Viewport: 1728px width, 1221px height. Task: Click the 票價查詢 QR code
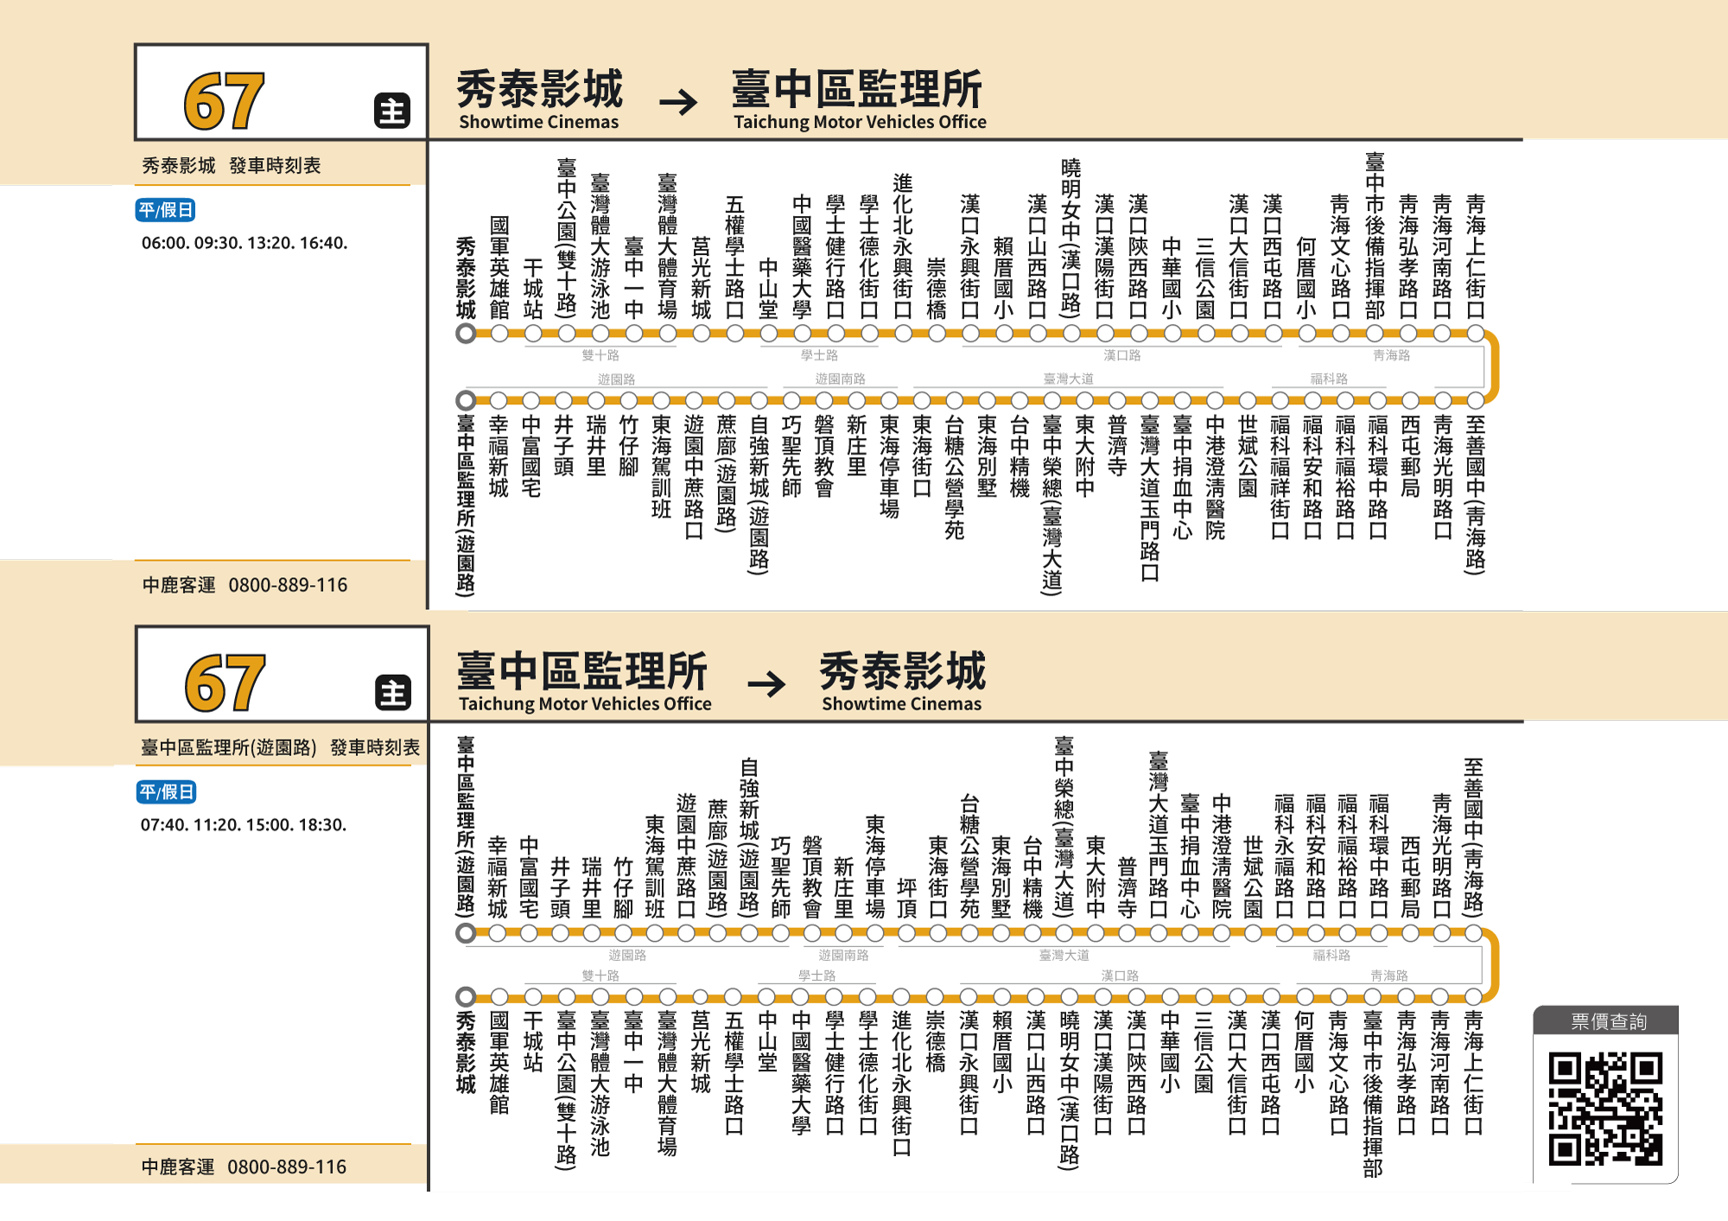[1605, 1109]
